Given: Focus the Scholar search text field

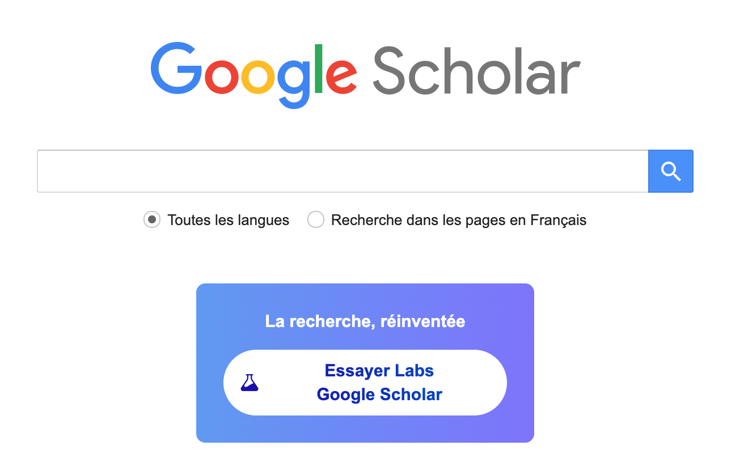Looking at the screenshot, I should pos(343,171).
